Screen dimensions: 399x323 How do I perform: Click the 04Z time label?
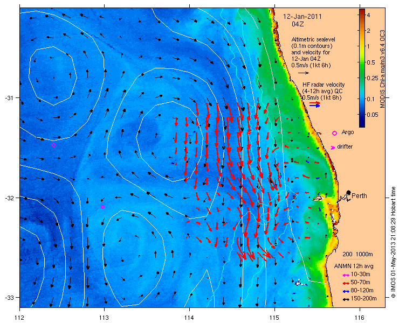click(298, 24)
